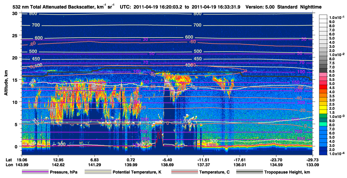Click the colorbar label '1.0x10-1'
Screen dimensions: 347x178
coord(337,17)
